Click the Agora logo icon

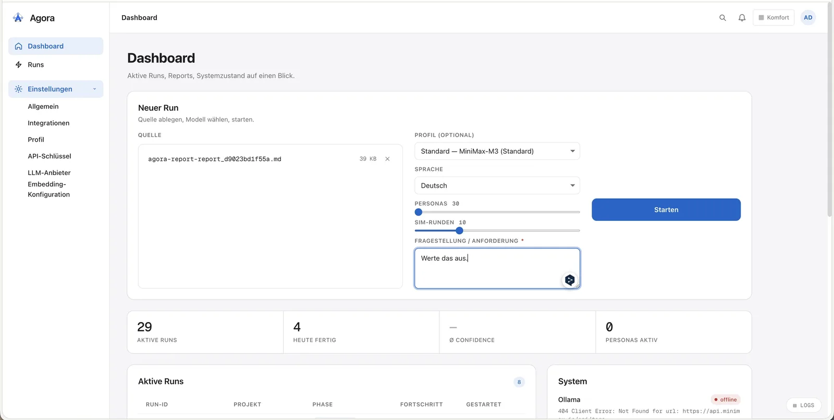point(18,18)
